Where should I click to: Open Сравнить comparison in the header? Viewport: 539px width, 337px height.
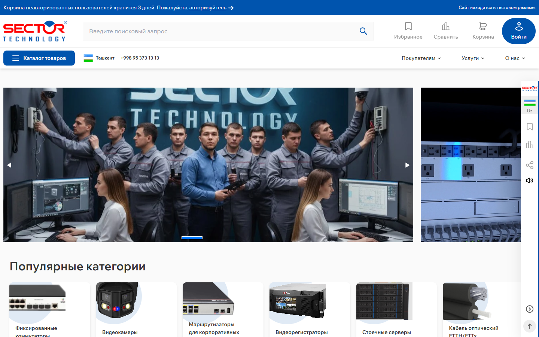pyautogui.click(x=445, y=31)
